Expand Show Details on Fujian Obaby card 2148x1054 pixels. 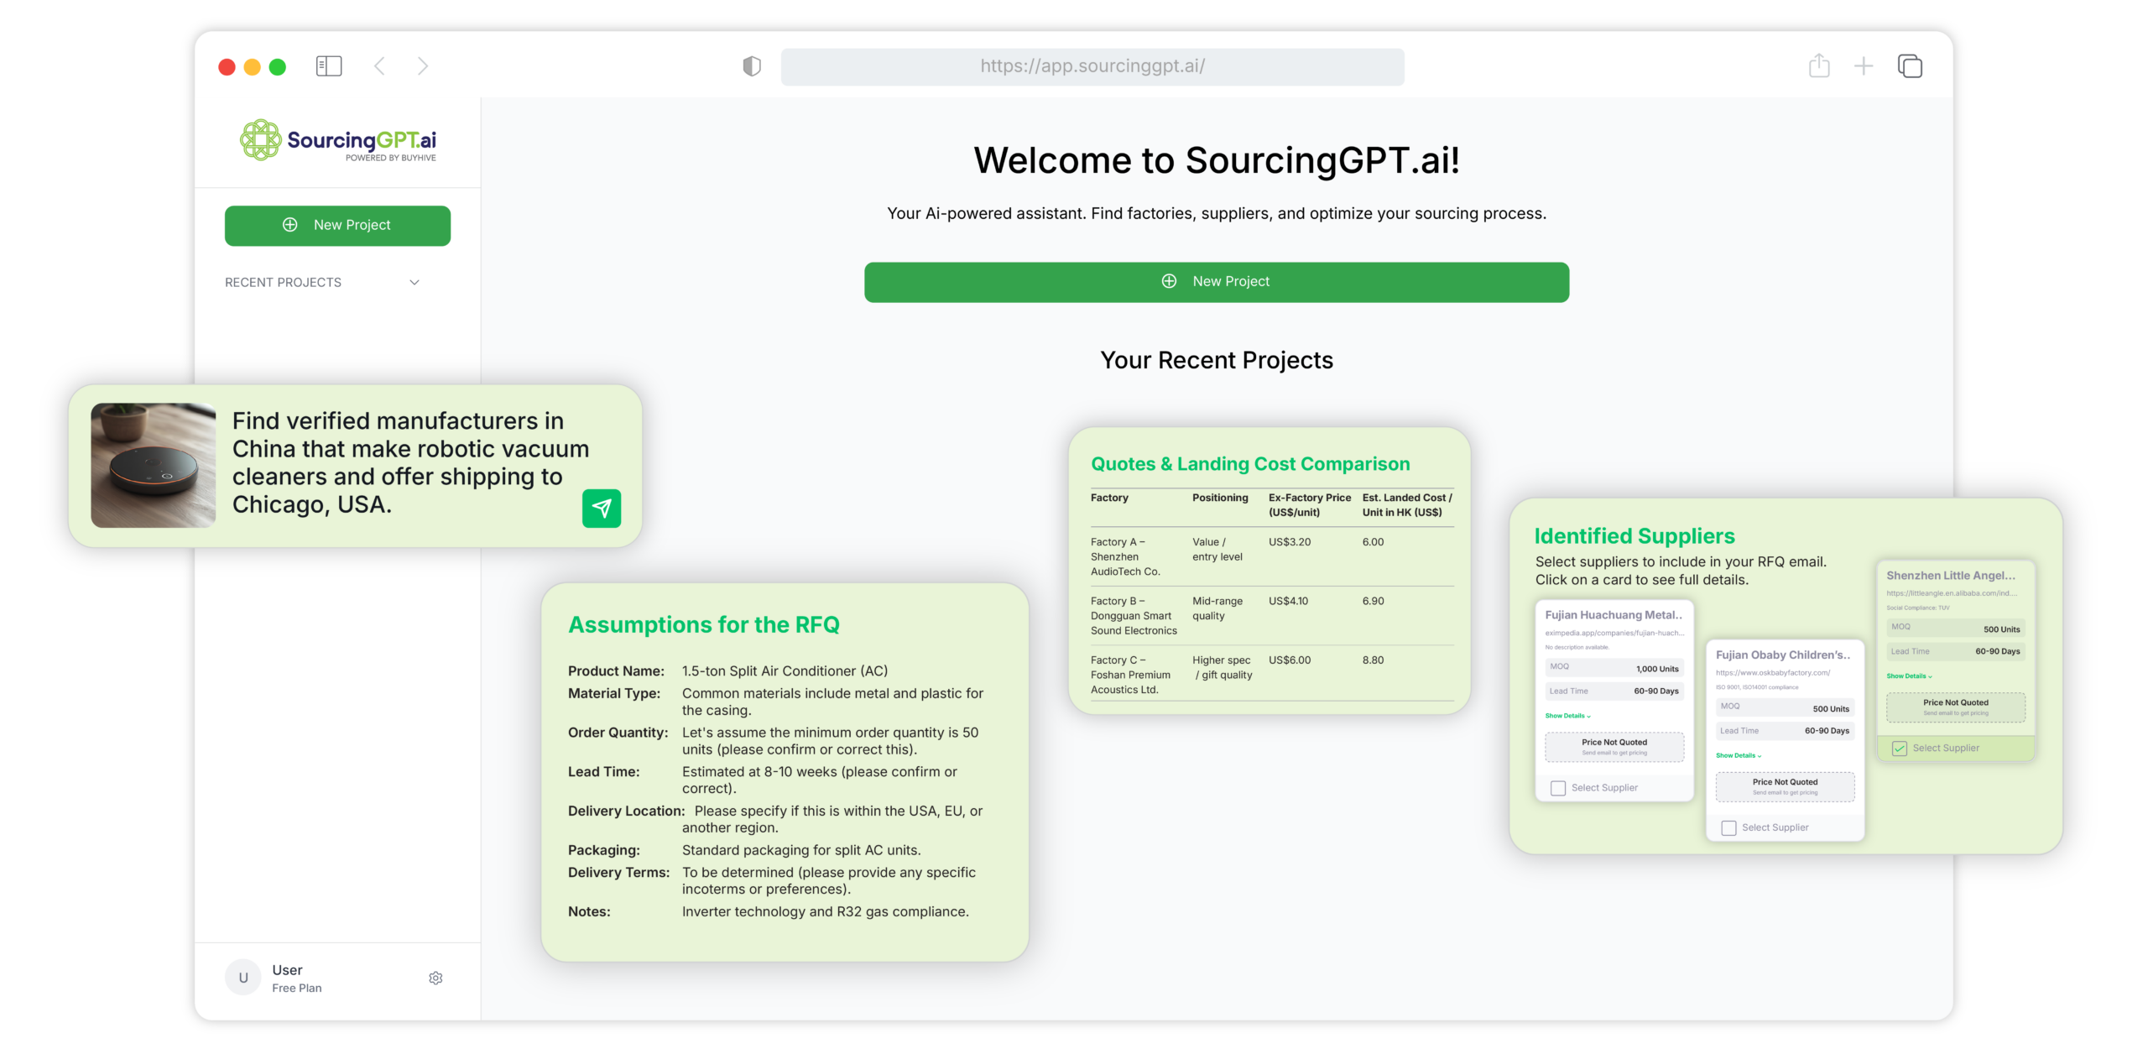1738,755
